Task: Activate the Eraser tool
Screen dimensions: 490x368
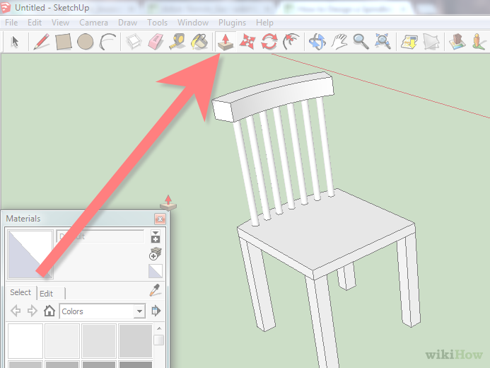Action: [x=156, y=42]
